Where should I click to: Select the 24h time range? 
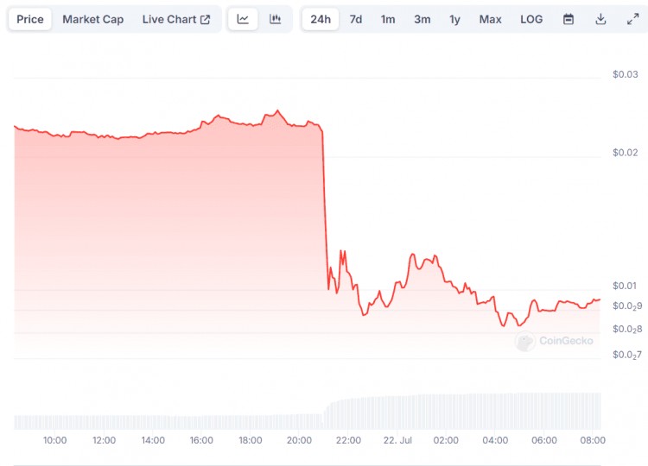320,19
